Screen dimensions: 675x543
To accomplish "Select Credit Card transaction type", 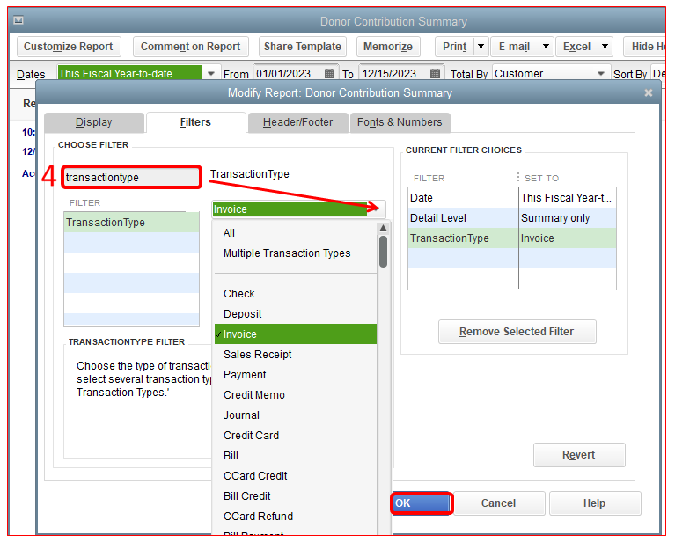I will point(296,436).
